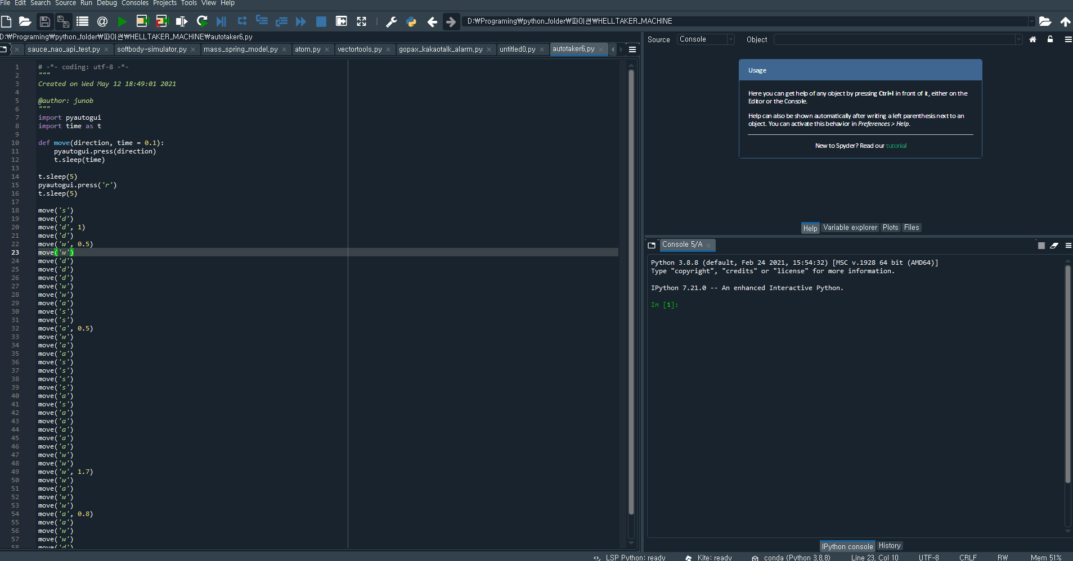Image resolution: width=1073 pixels, height=561 pixels.
Task: Toggle the Help pane lock icon
Action: click(x=1050, y=39)
